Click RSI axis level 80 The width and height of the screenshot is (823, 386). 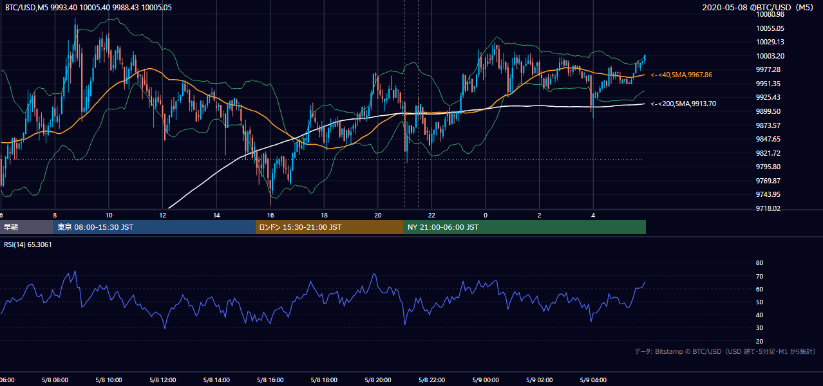pyautogui.click(x=759, y=263)
